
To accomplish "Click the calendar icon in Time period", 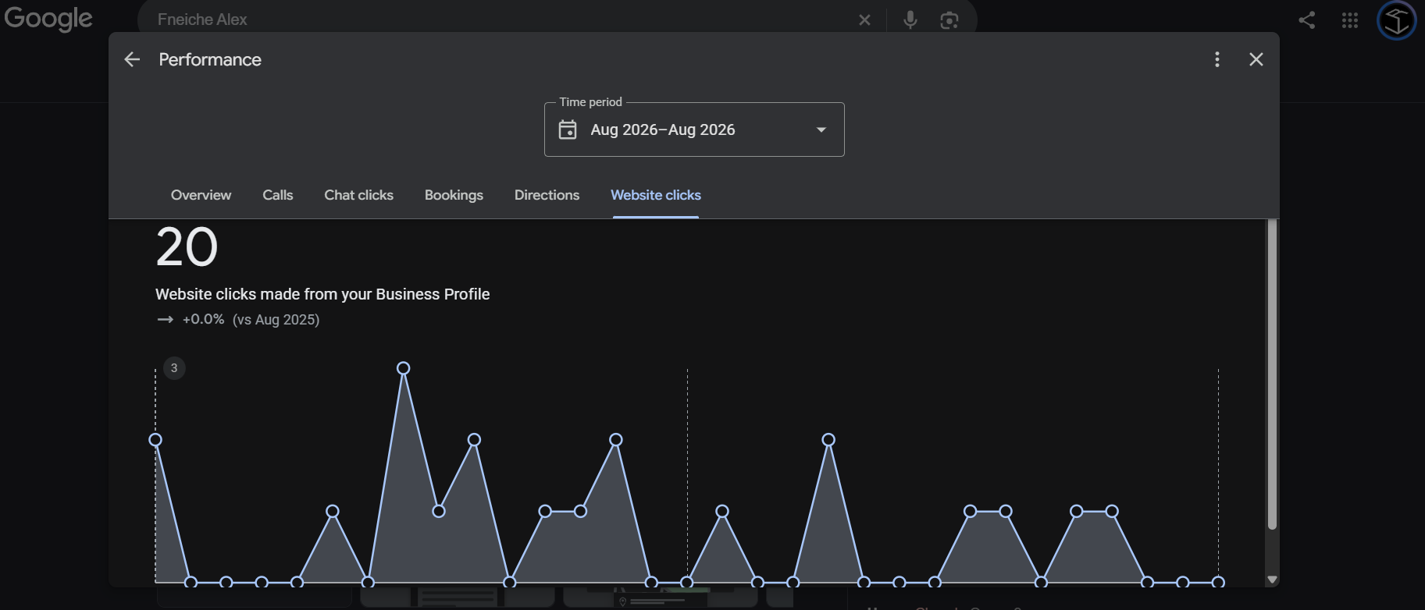I will (568, 129).
